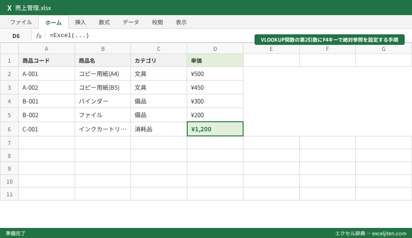The image size is (412, 238).
Task: Select row 7 header
Action: tap(9, 143)
